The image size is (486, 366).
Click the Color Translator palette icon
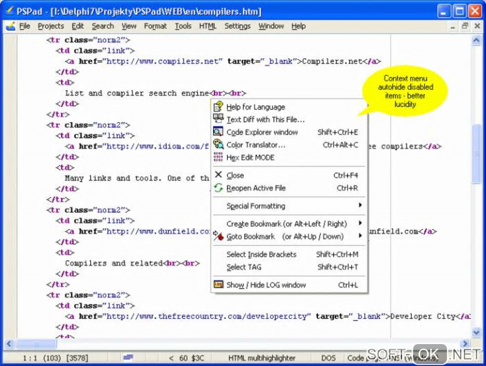[x=218, y=144]
